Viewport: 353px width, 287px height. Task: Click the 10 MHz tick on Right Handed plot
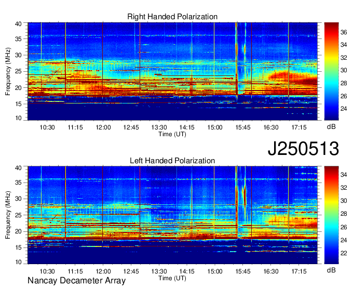18,118
